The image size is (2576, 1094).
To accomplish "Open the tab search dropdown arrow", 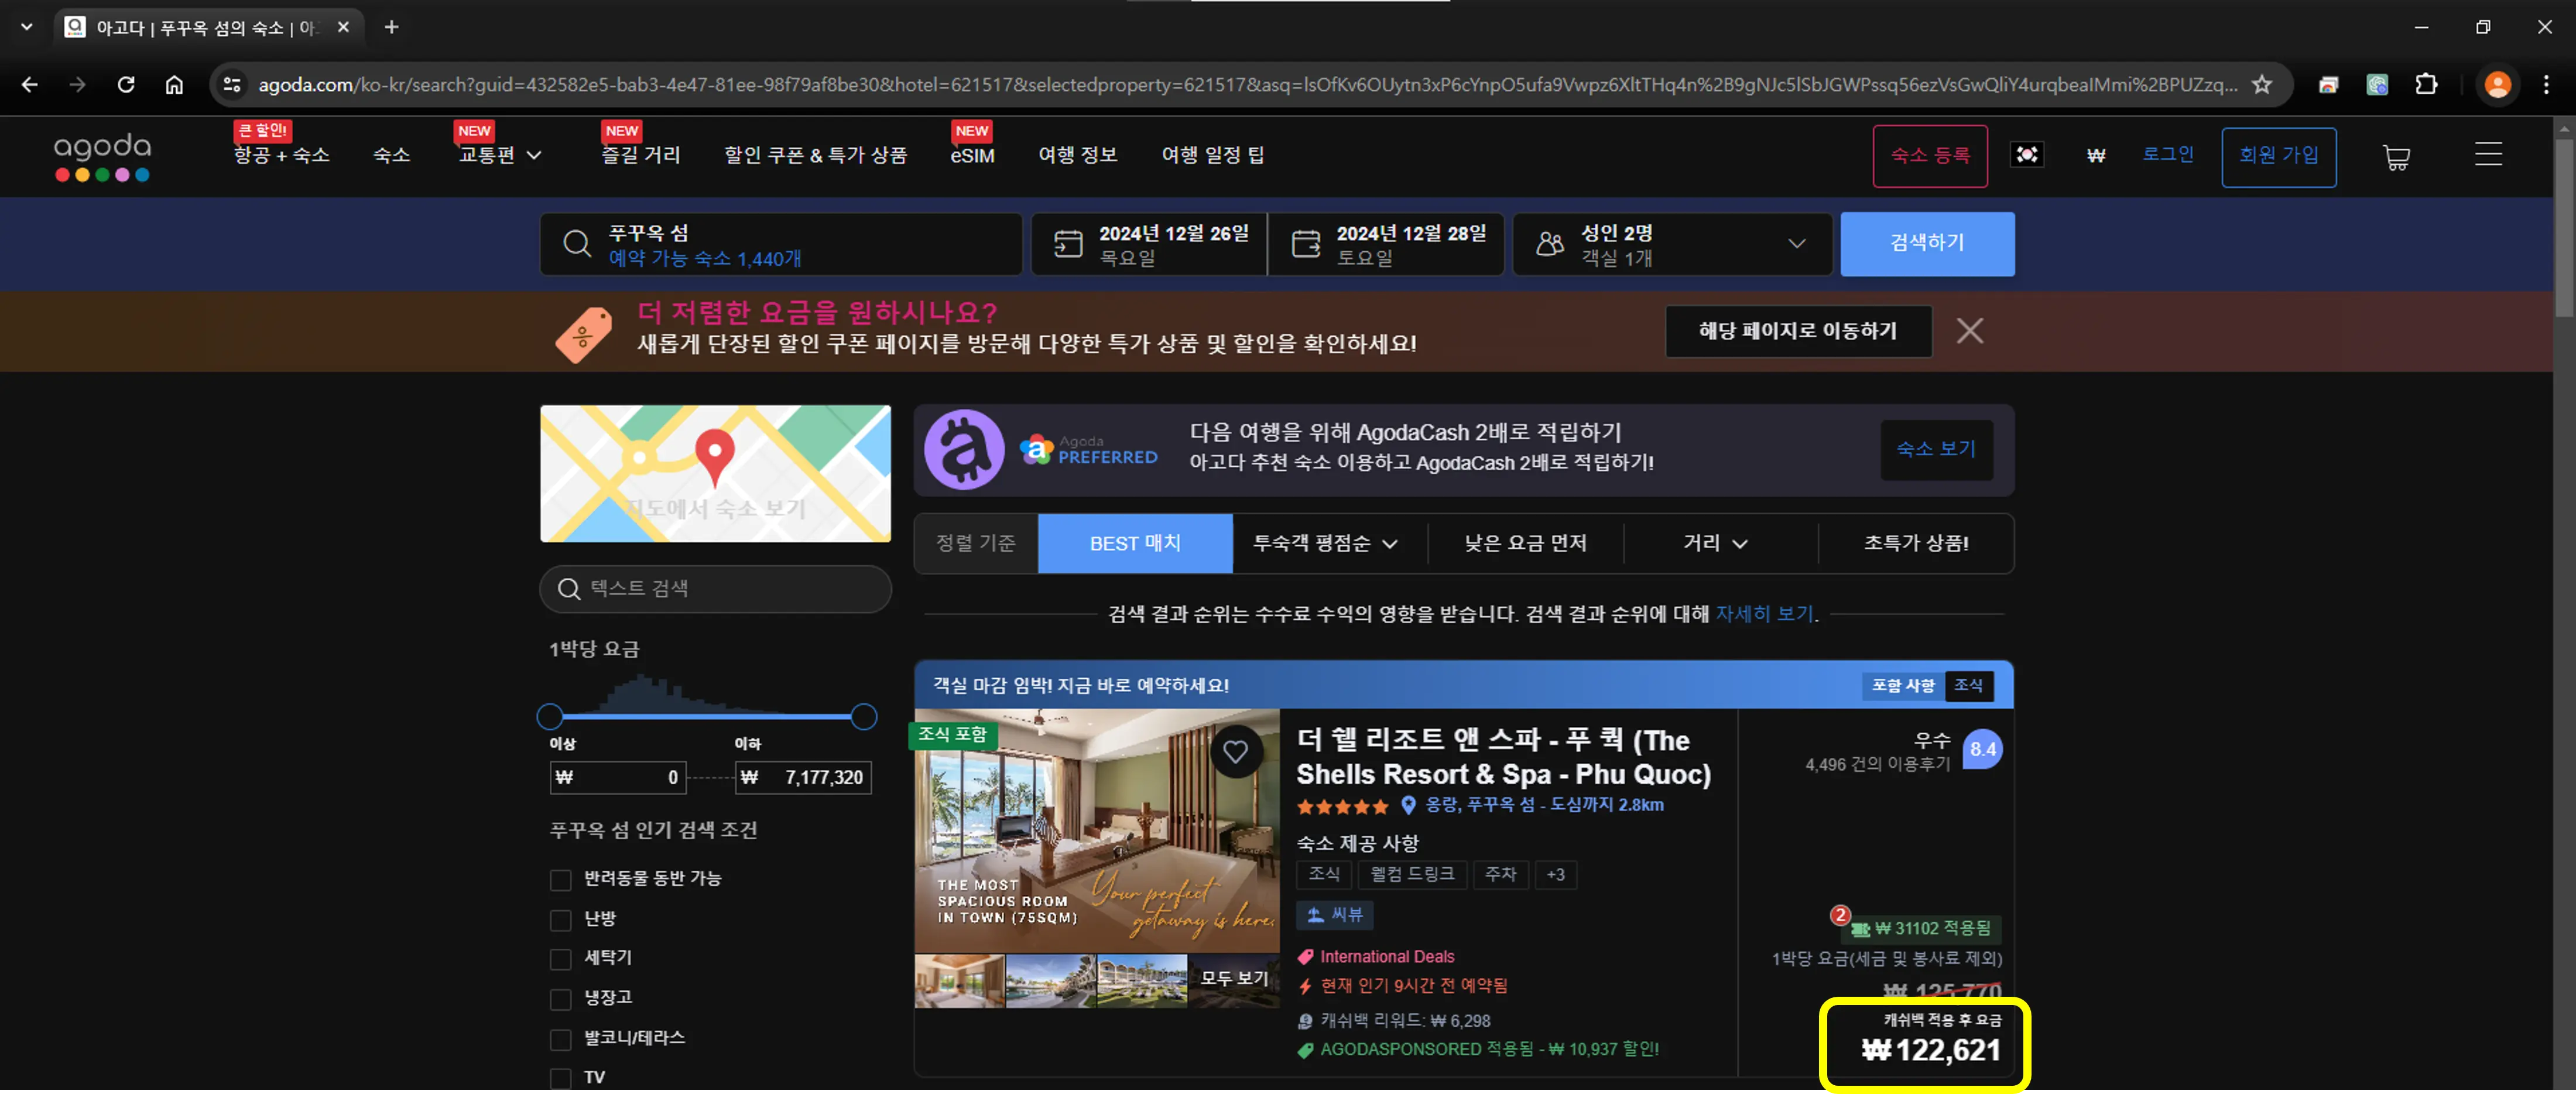I will pos(27,27).
